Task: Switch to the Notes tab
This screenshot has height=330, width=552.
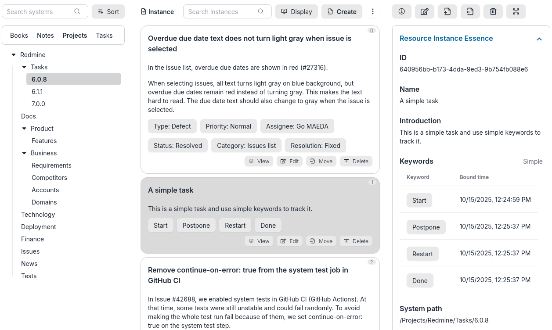Action: click(x=45, y=35)
